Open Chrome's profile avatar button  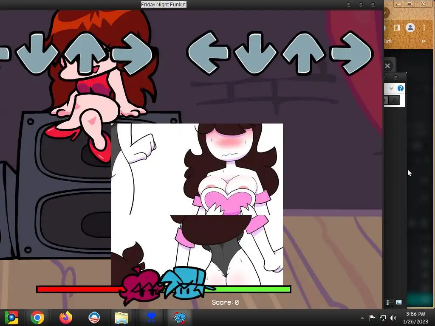pyautogui.click(x=410, y=28)
